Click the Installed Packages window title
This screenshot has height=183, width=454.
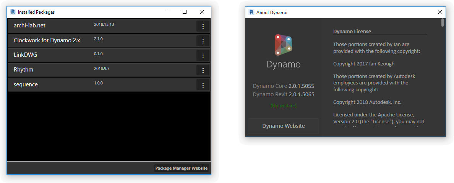[36, 12]
